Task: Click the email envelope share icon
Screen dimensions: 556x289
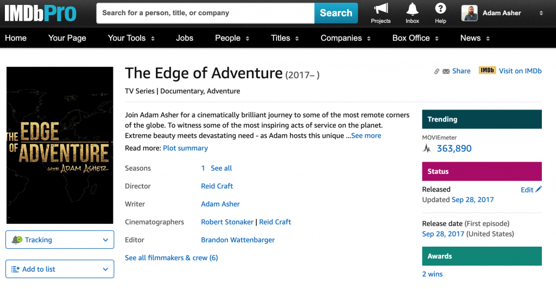Action: (446, 71)
